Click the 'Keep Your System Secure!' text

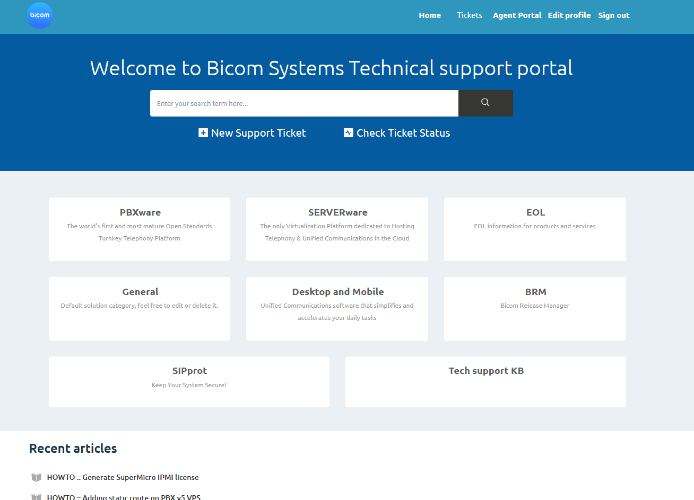point(189,385)
